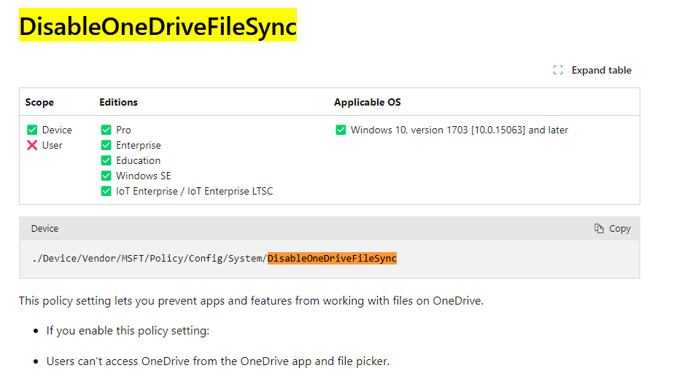Click the check next to IoT Enterprise

(106, 191)
